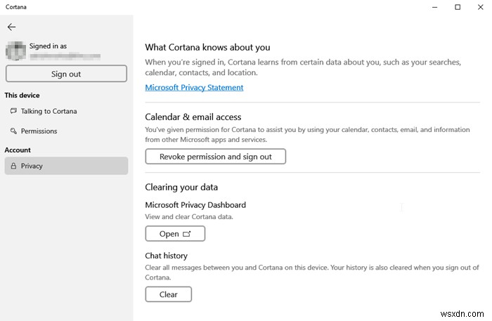The height and width of the screenshot is (321, 492).
Task: Click the external-link icon on the Open button
Action: pyautogui.click(x=187, y=234)
